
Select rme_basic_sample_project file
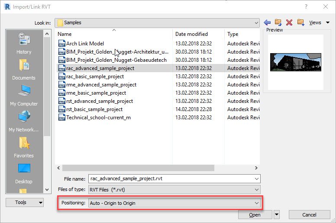click(96, 93)
